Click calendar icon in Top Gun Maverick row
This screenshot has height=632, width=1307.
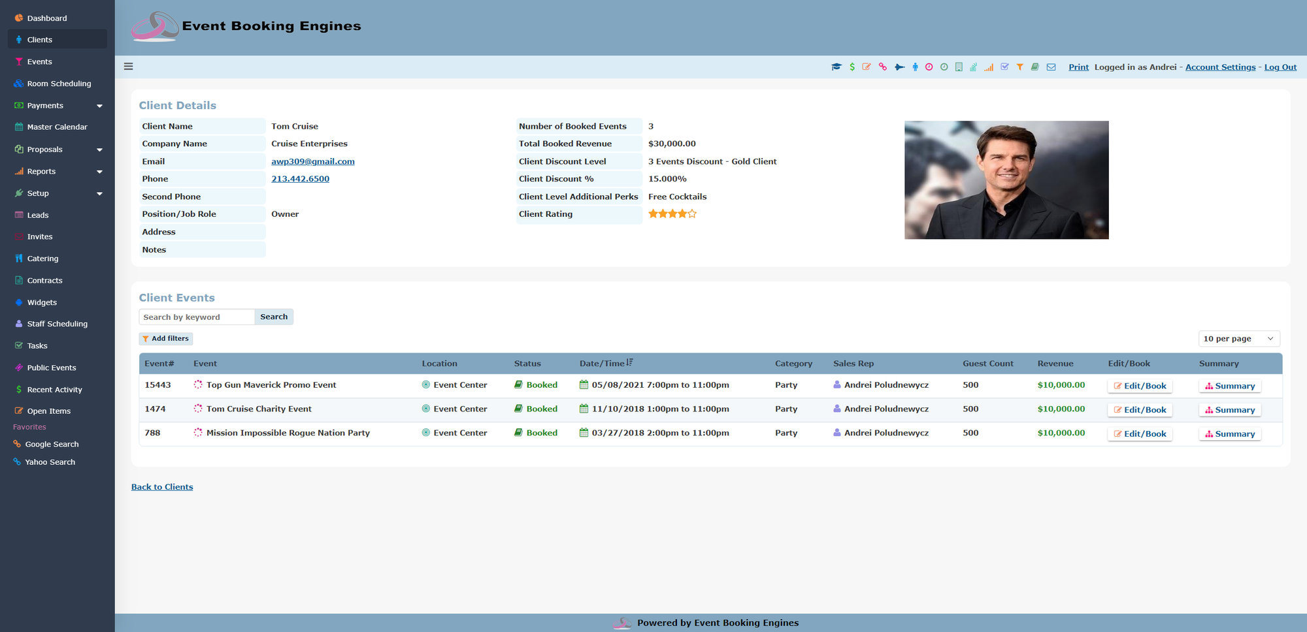pyautogui.click(x=584, y=385)
